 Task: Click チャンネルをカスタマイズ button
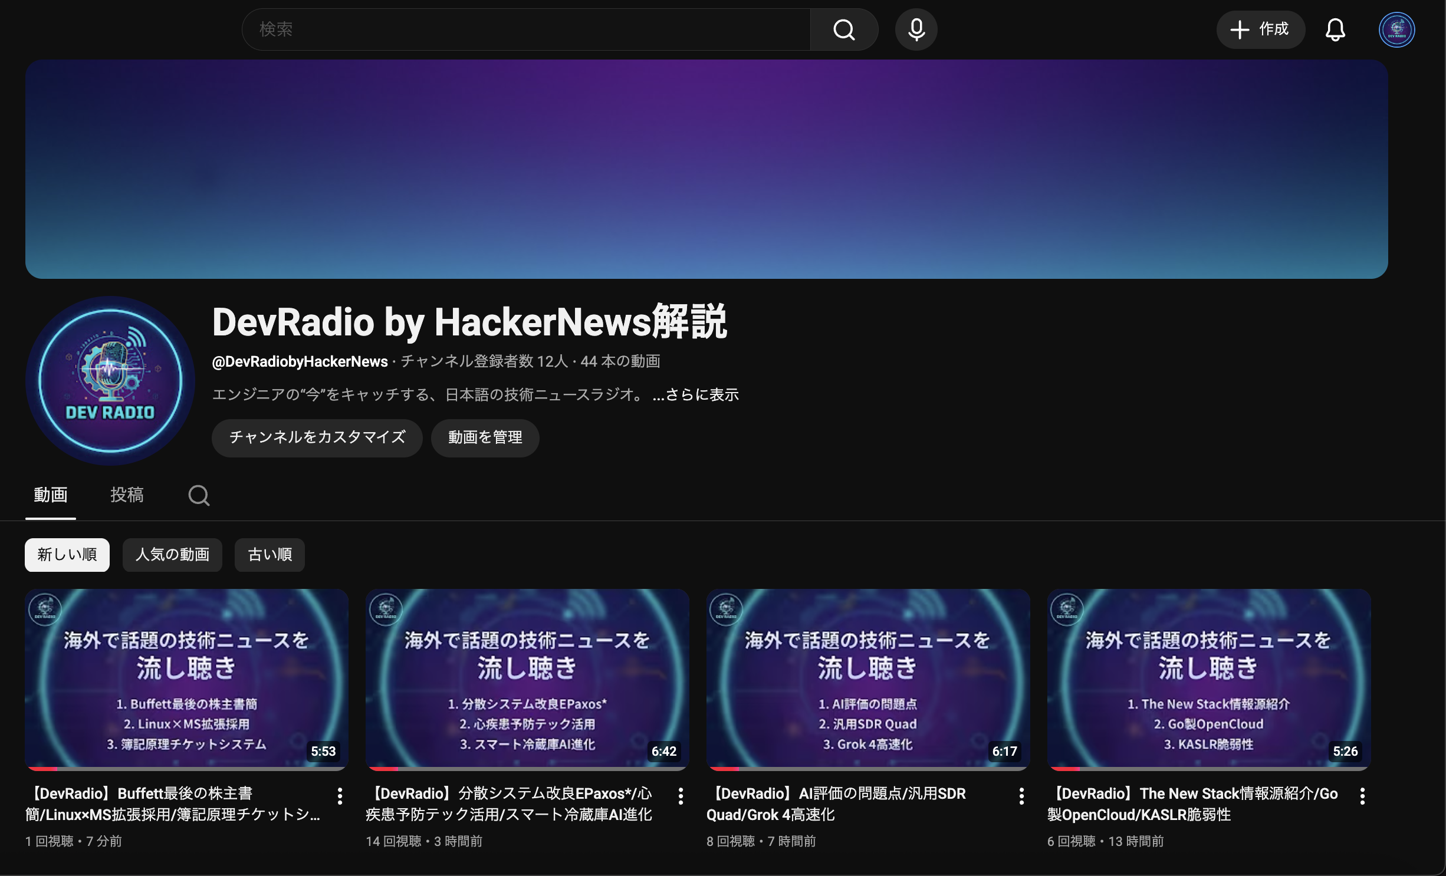(317, 437)
